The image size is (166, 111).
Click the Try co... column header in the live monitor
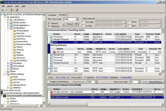(x=158, y=89)
